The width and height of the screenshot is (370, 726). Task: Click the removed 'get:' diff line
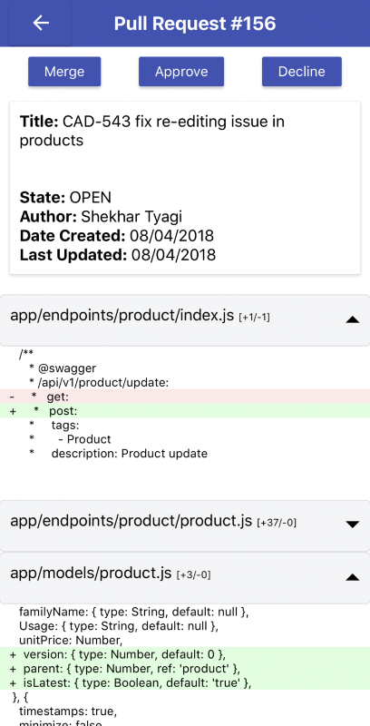[x=185, y=397]
